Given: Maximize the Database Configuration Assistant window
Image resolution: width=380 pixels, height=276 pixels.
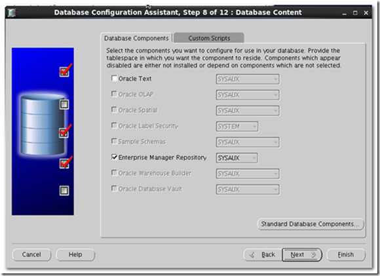Looking at the screenshot, I should pyautogui.click(x=355, y=13).
